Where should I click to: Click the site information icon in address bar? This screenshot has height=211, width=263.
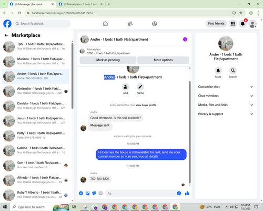tap(28, 13)
